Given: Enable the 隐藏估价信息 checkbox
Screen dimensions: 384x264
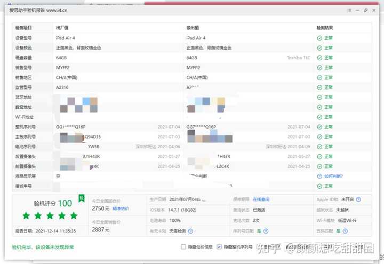Looking at the screenshot, I should pos(183,247).
